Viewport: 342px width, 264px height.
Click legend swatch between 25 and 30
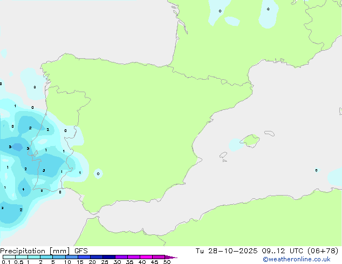click(109, 257)
